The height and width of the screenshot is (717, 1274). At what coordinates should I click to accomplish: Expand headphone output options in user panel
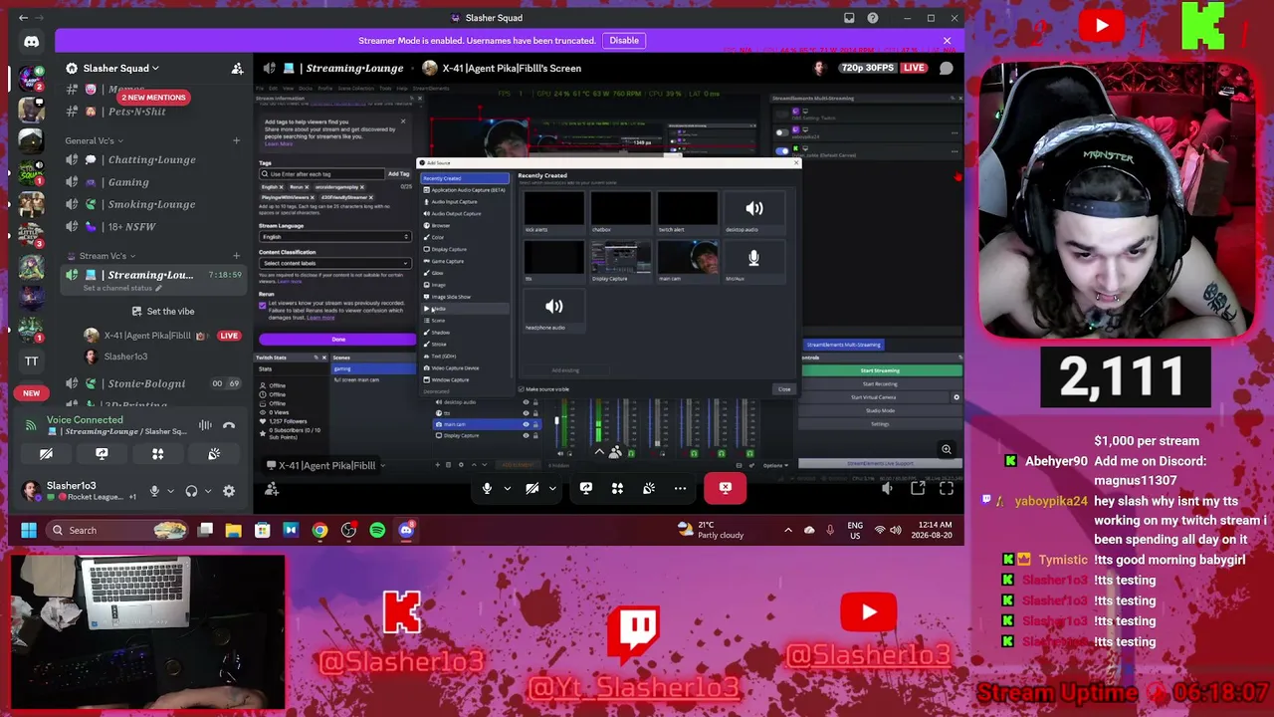point(207,491)
